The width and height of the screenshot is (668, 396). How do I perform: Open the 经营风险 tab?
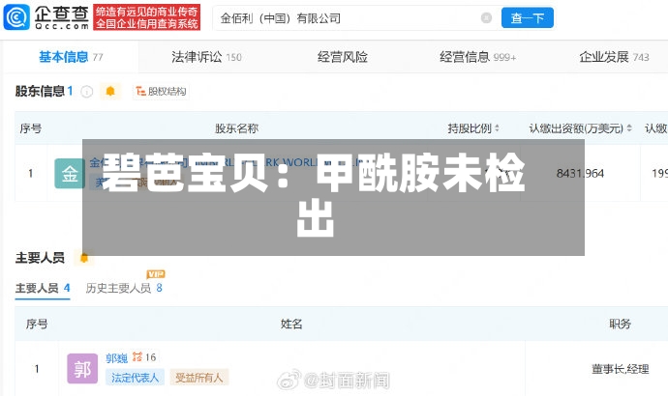coord(343,57)
